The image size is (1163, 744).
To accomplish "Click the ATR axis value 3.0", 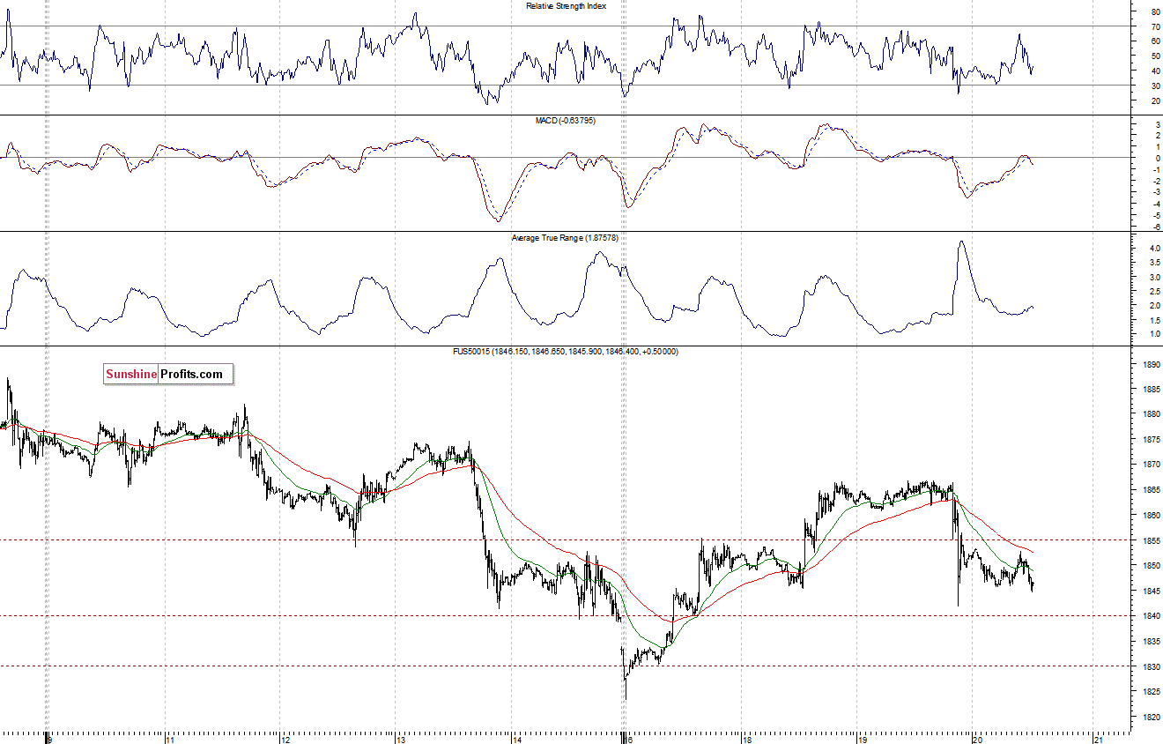I will [x=1153, y=277].
